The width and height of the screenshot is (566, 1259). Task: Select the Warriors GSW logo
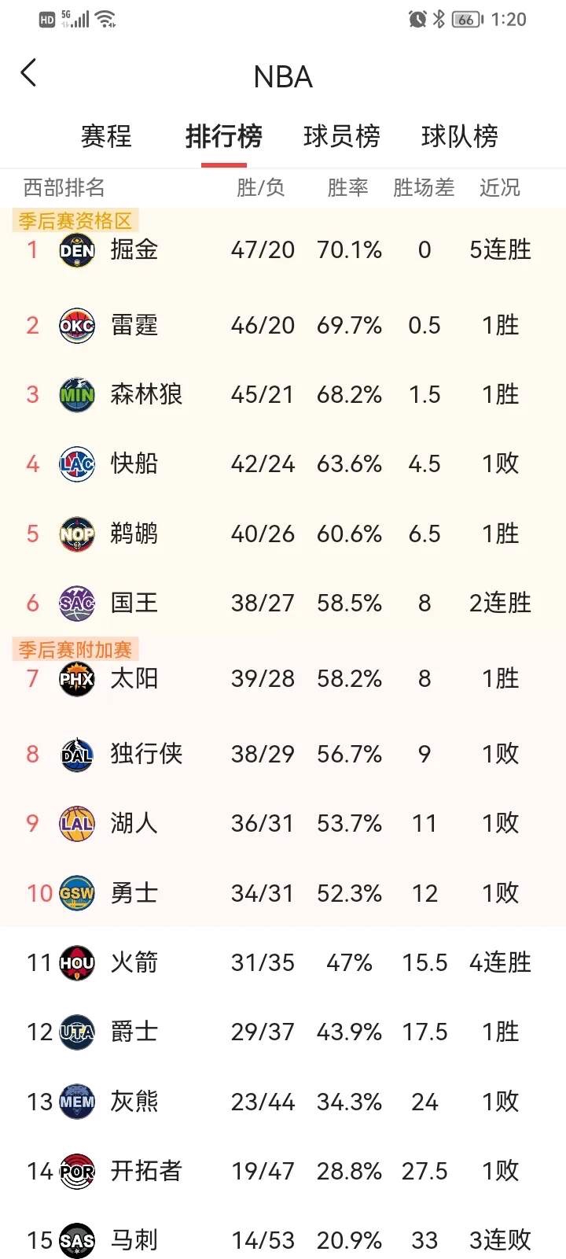coord(76,893)
